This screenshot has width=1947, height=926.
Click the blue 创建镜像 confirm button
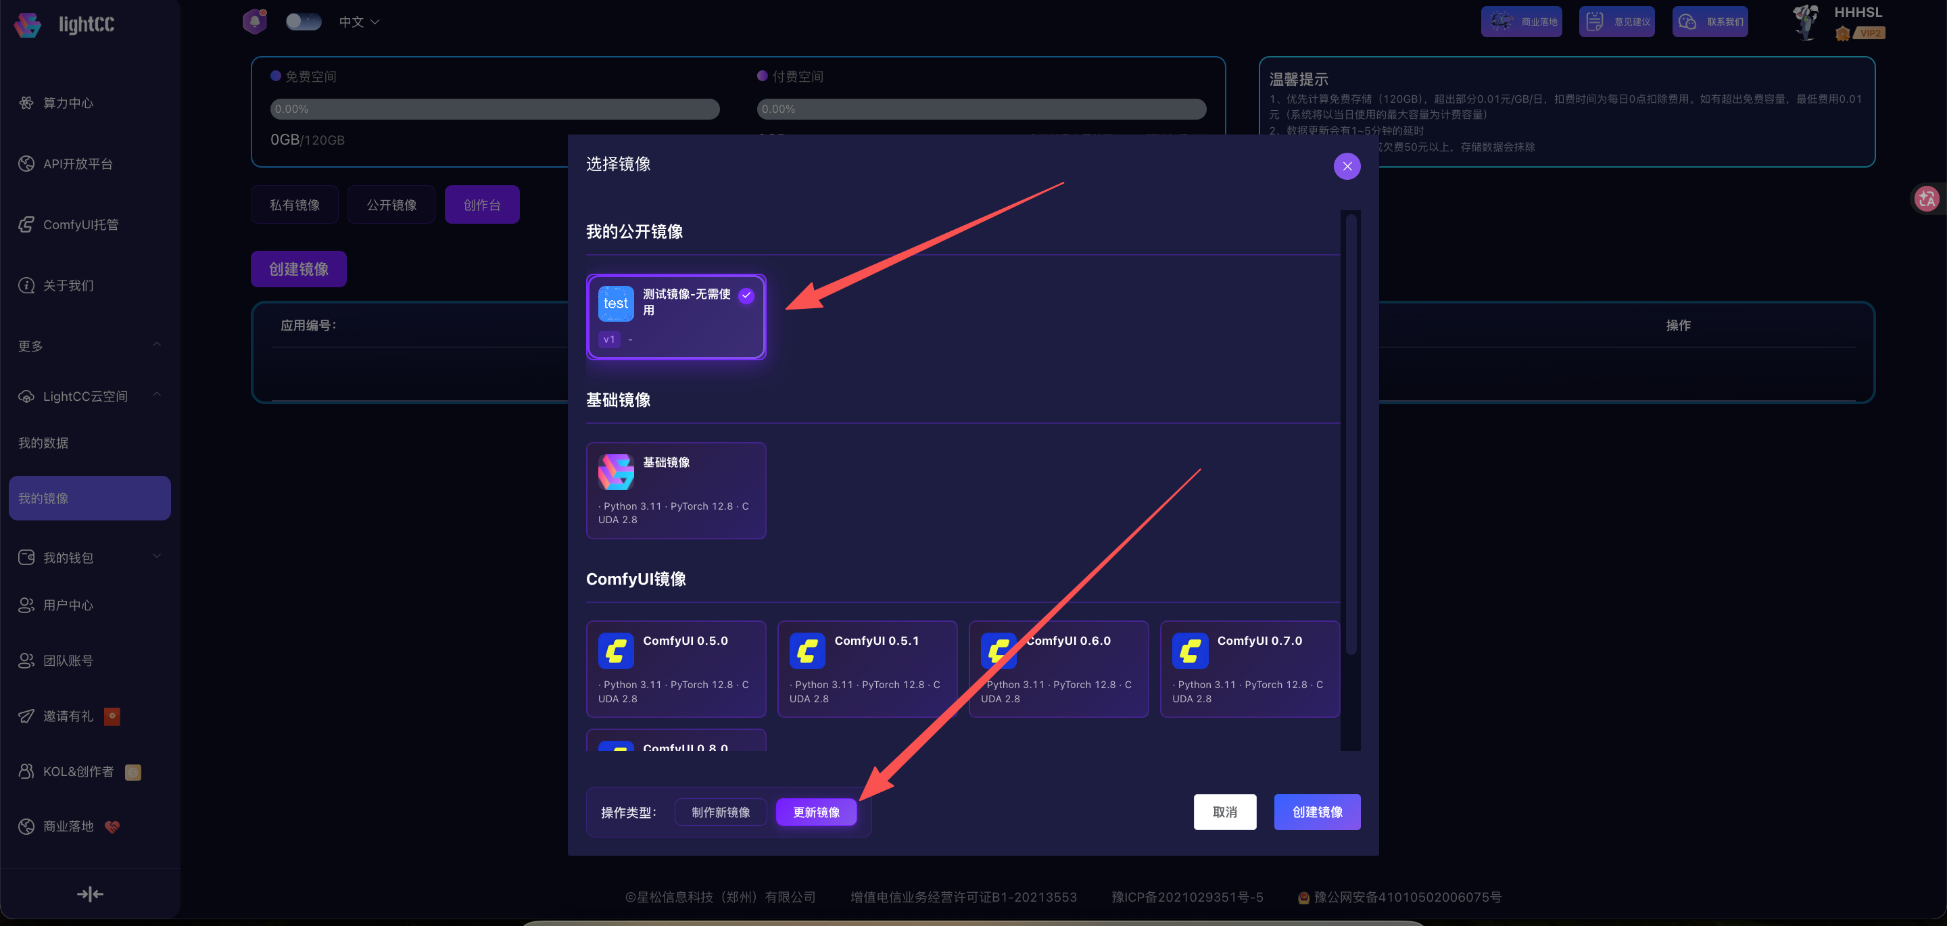tap(1317, 812)
